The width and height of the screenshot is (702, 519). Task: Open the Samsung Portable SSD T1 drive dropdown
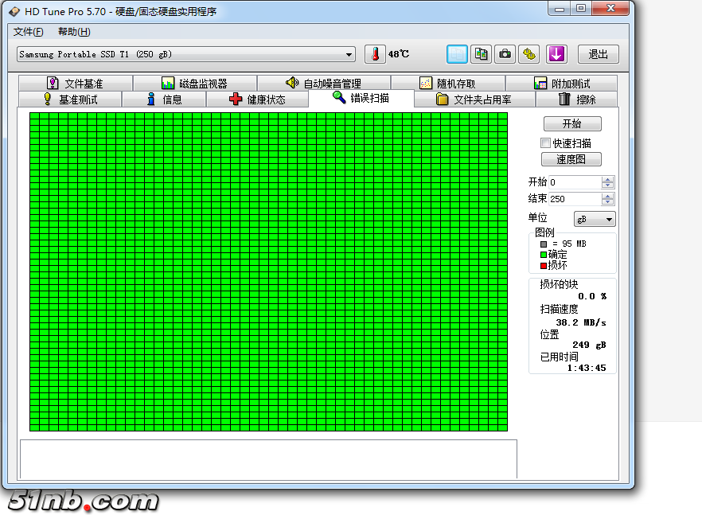pyautogui.click(x=349, y=55)
